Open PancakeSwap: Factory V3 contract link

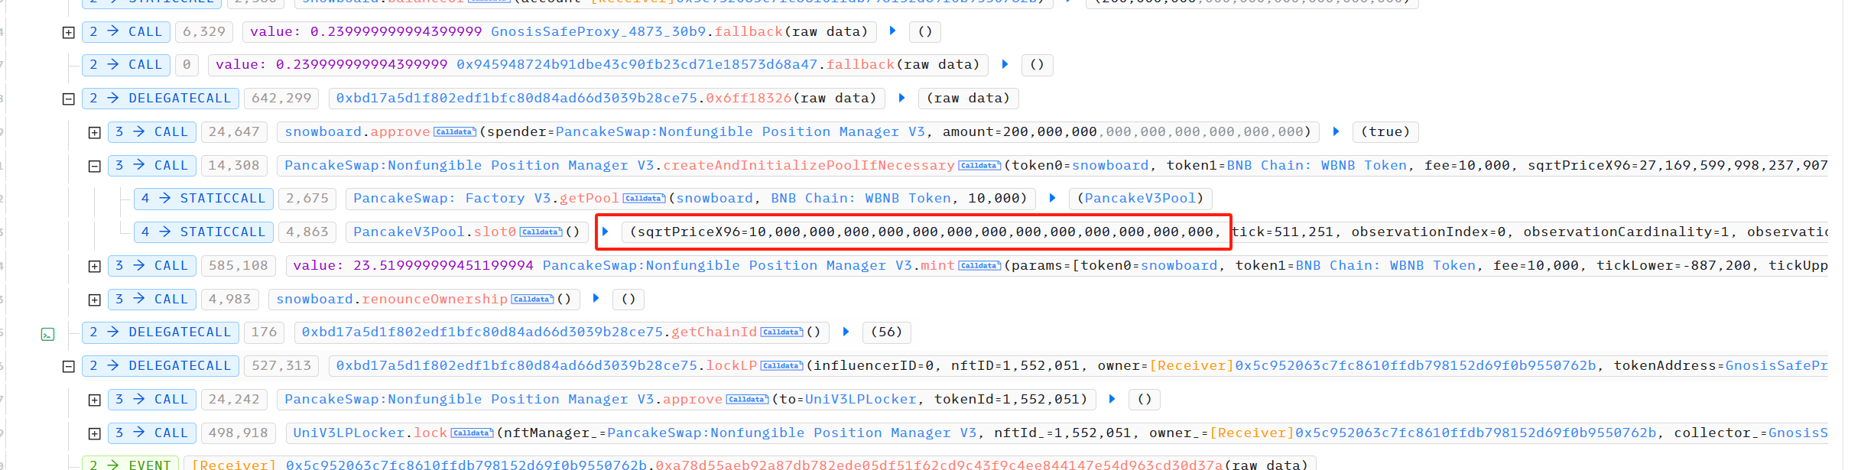tap(452, 199)
